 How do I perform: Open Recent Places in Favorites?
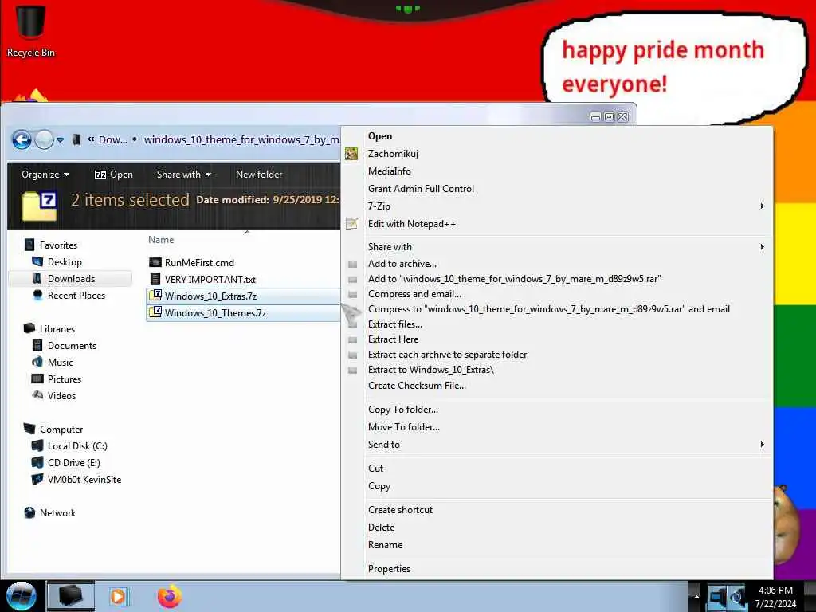click(76, 295)
